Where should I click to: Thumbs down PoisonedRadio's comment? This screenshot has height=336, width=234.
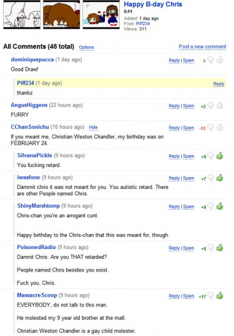click(210, 248)
